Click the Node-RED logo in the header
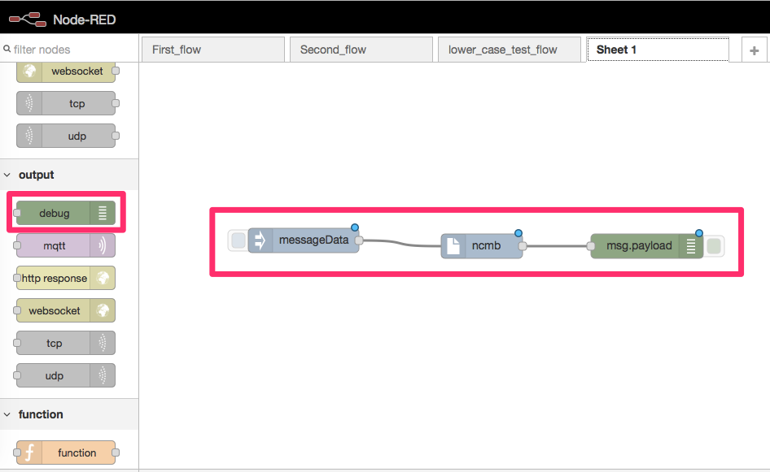This screenshot has height=472, width=770. pos(28,18)
